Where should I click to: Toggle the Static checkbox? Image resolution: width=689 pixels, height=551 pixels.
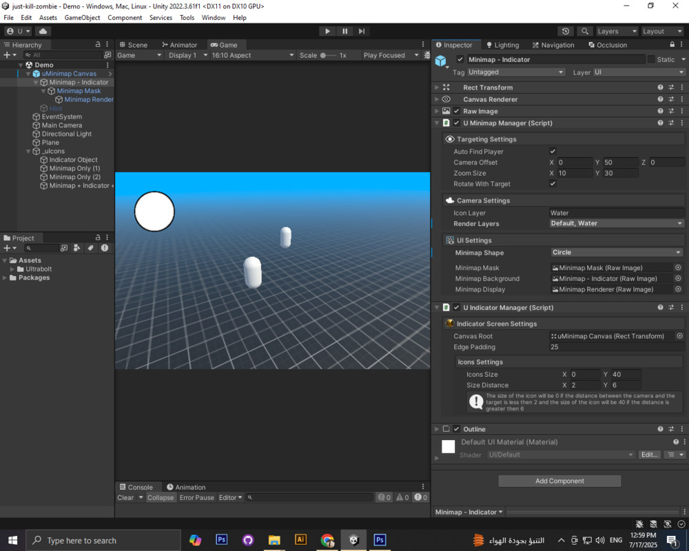click(651, 59)
